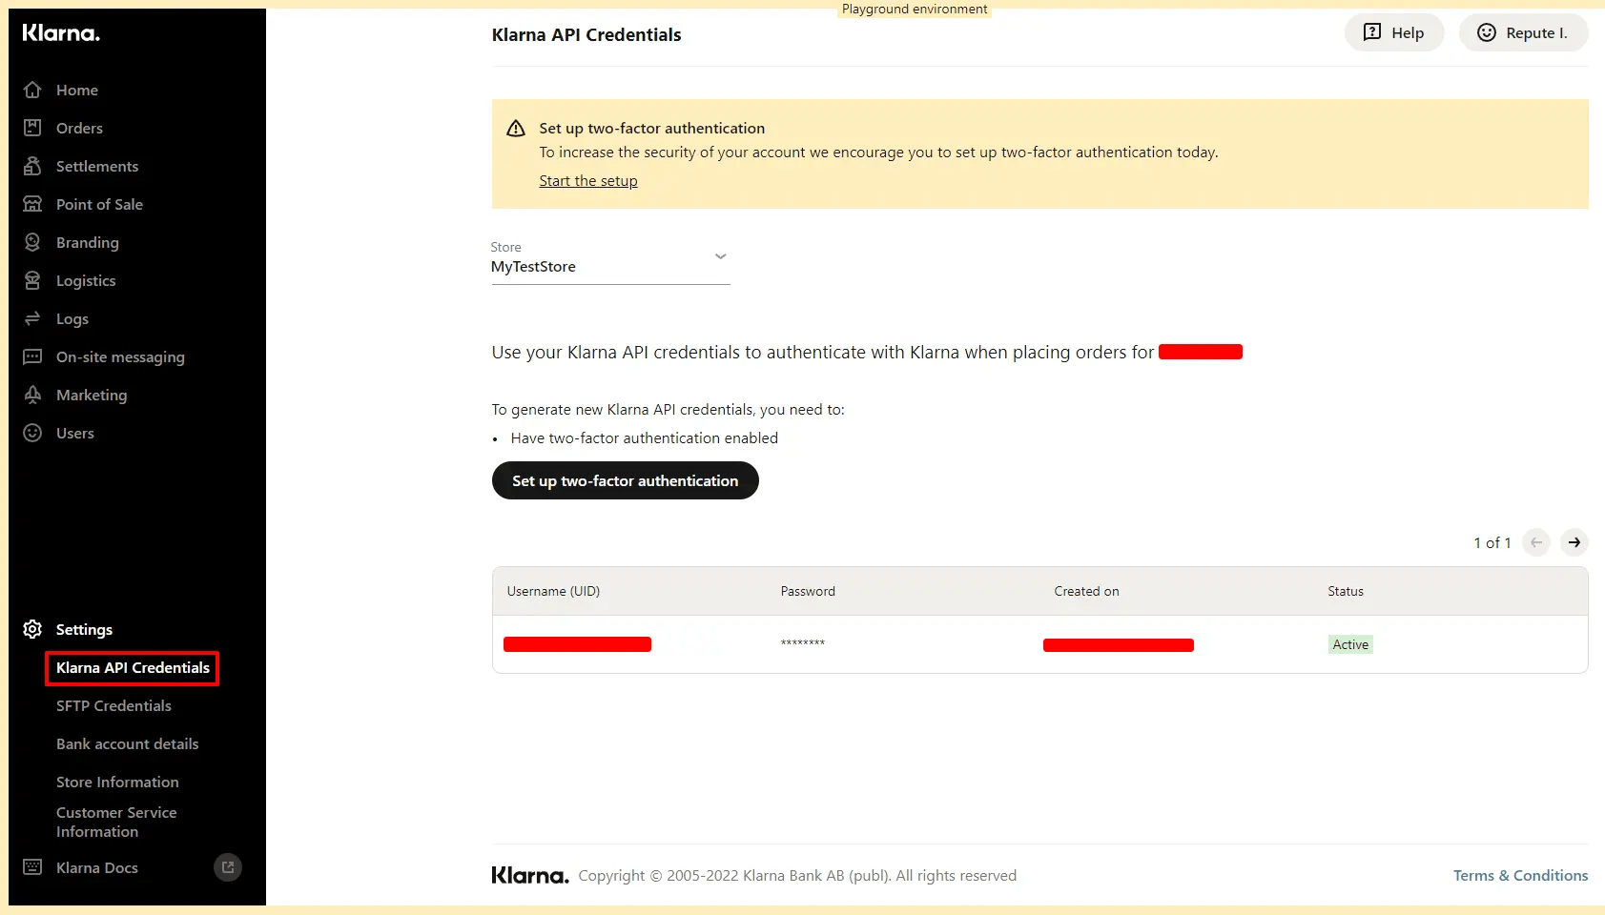Open Settlements via its sidebar icon
Screen dimensions: 1605x915
(32, 166)
